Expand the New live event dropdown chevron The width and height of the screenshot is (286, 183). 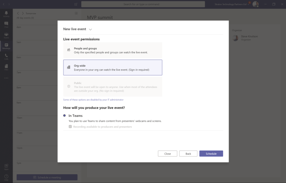[90, 29]
